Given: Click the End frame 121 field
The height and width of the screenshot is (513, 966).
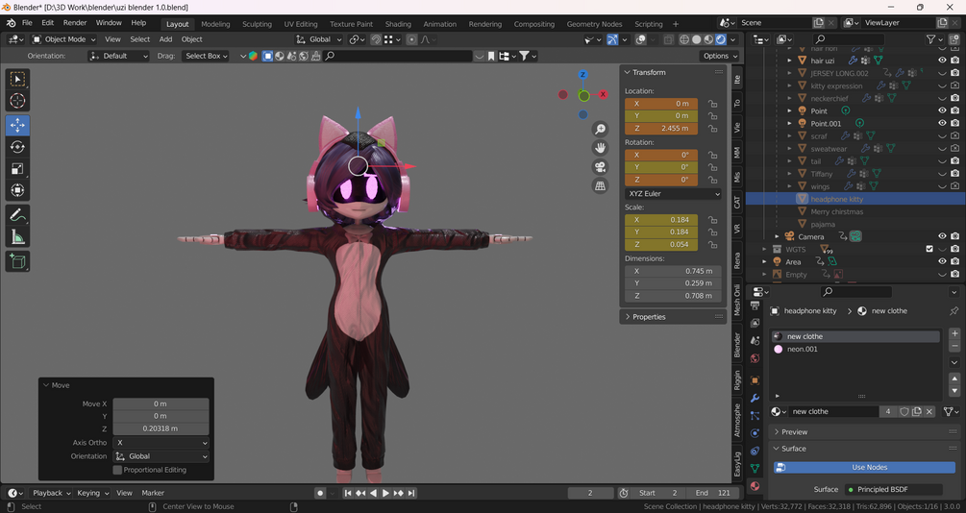Looking at the screenshot, I should click(x=714, y=493).
